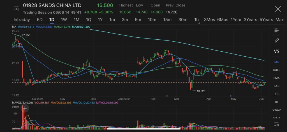Click the blue event dot near February
The height and width of the screenshot is (132, 287).
pyautogui.click(x=167, y=96)
